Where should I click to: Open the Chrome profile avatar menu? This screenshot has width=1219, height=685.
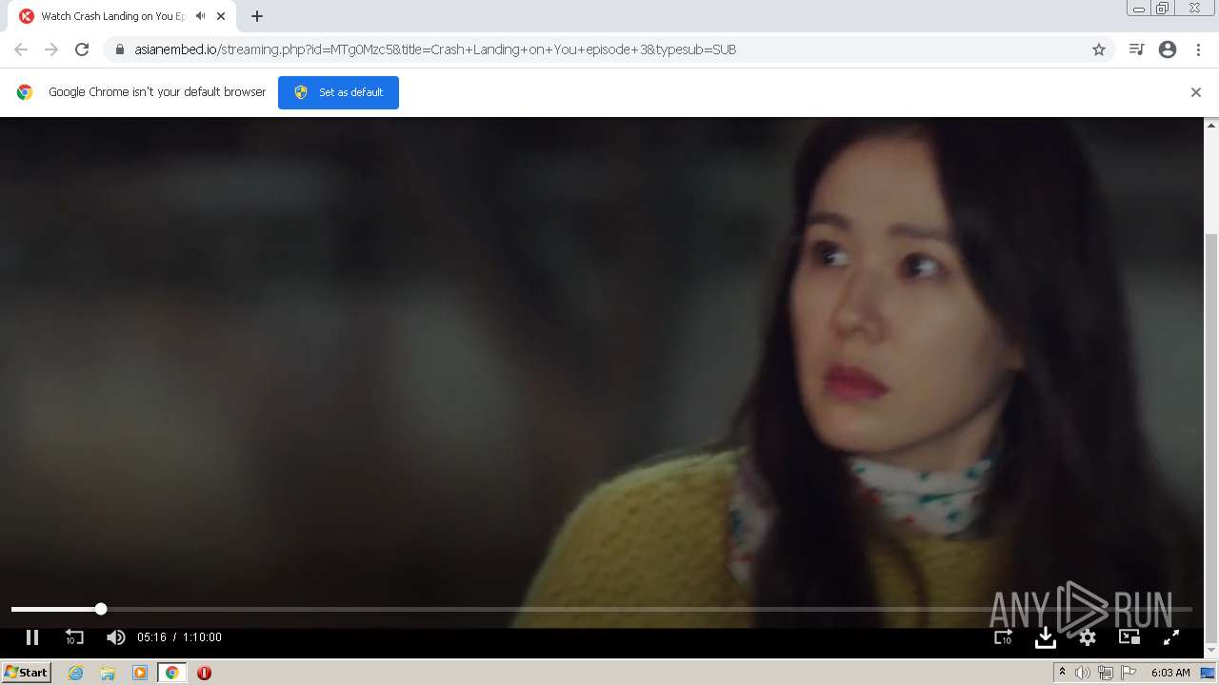coord(1168,49)
